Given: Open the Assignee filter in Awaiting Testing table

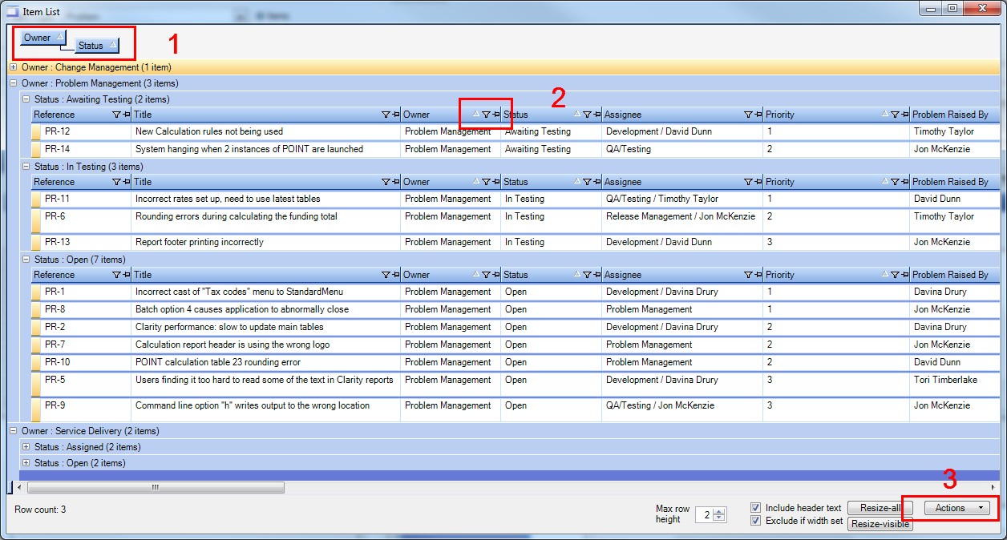Looking at the screenshot, I should tap(748, 115).
